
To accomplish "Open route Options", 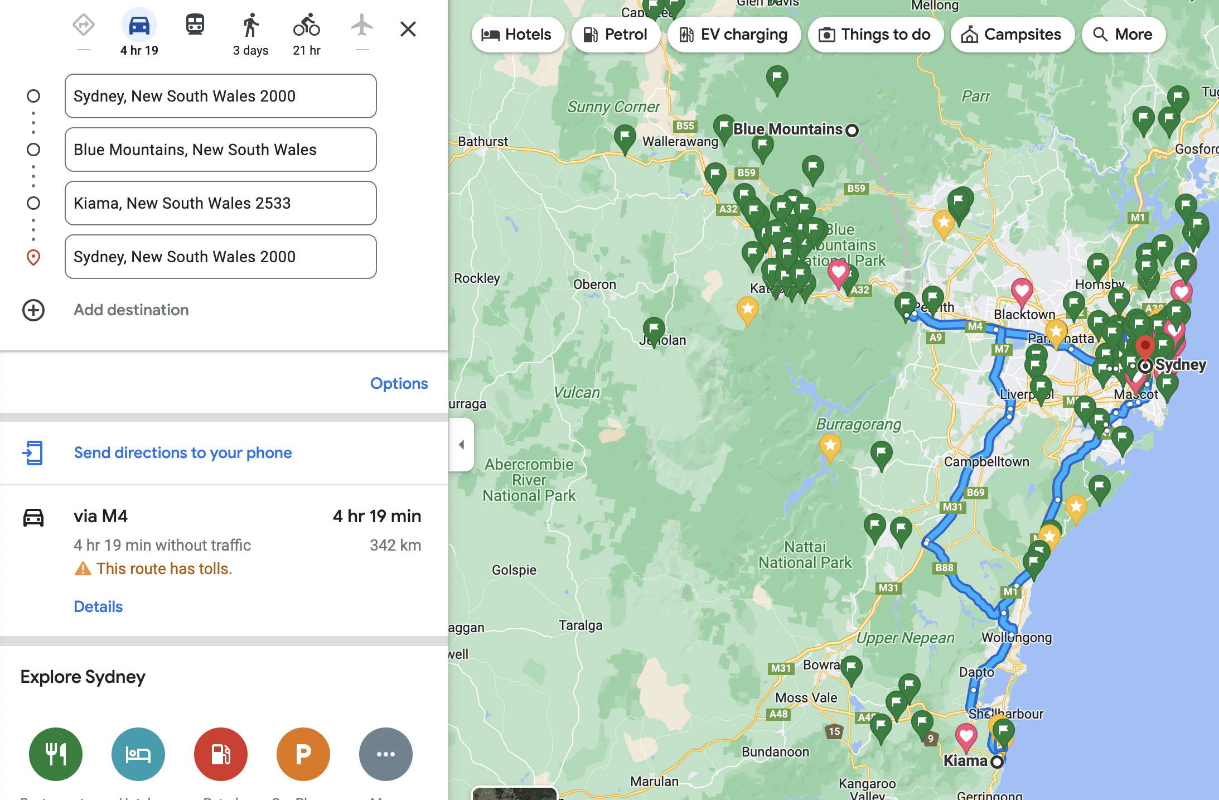I will [x=399, y=383].
